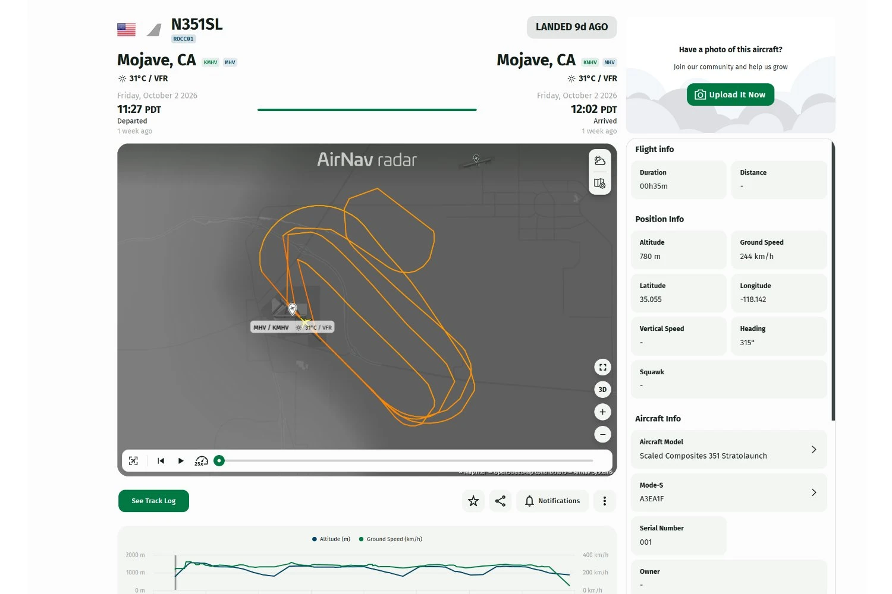
Task: Play the flight track replay
Action: click(x=181, y=461)
